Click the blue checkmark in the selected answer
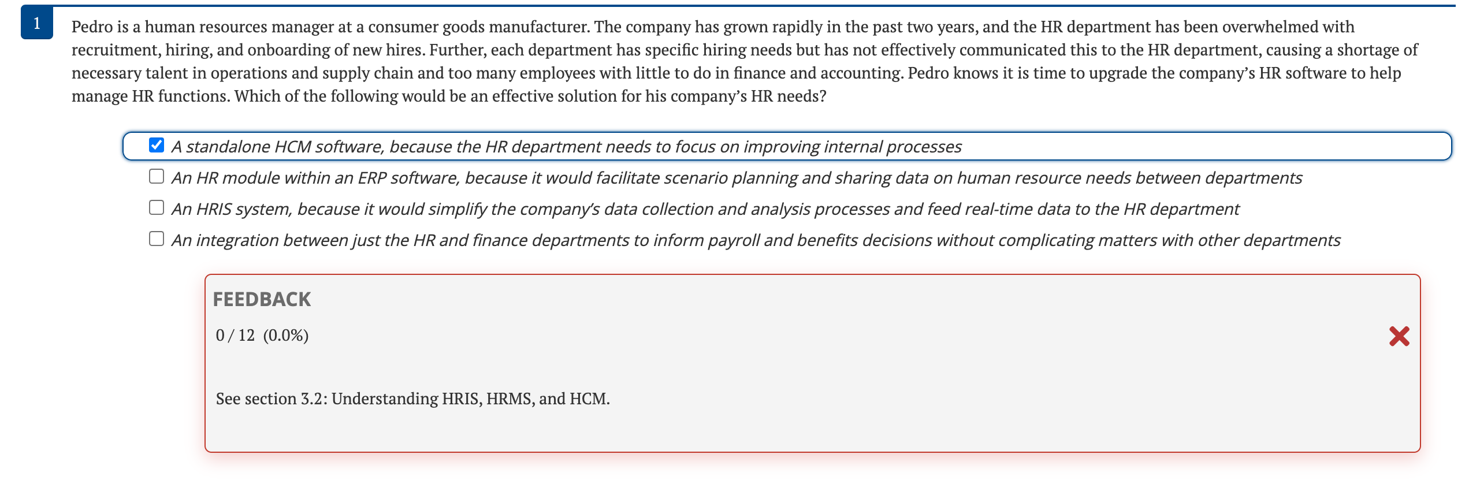This screenshot has height=484, width=1469. [156, 146]
